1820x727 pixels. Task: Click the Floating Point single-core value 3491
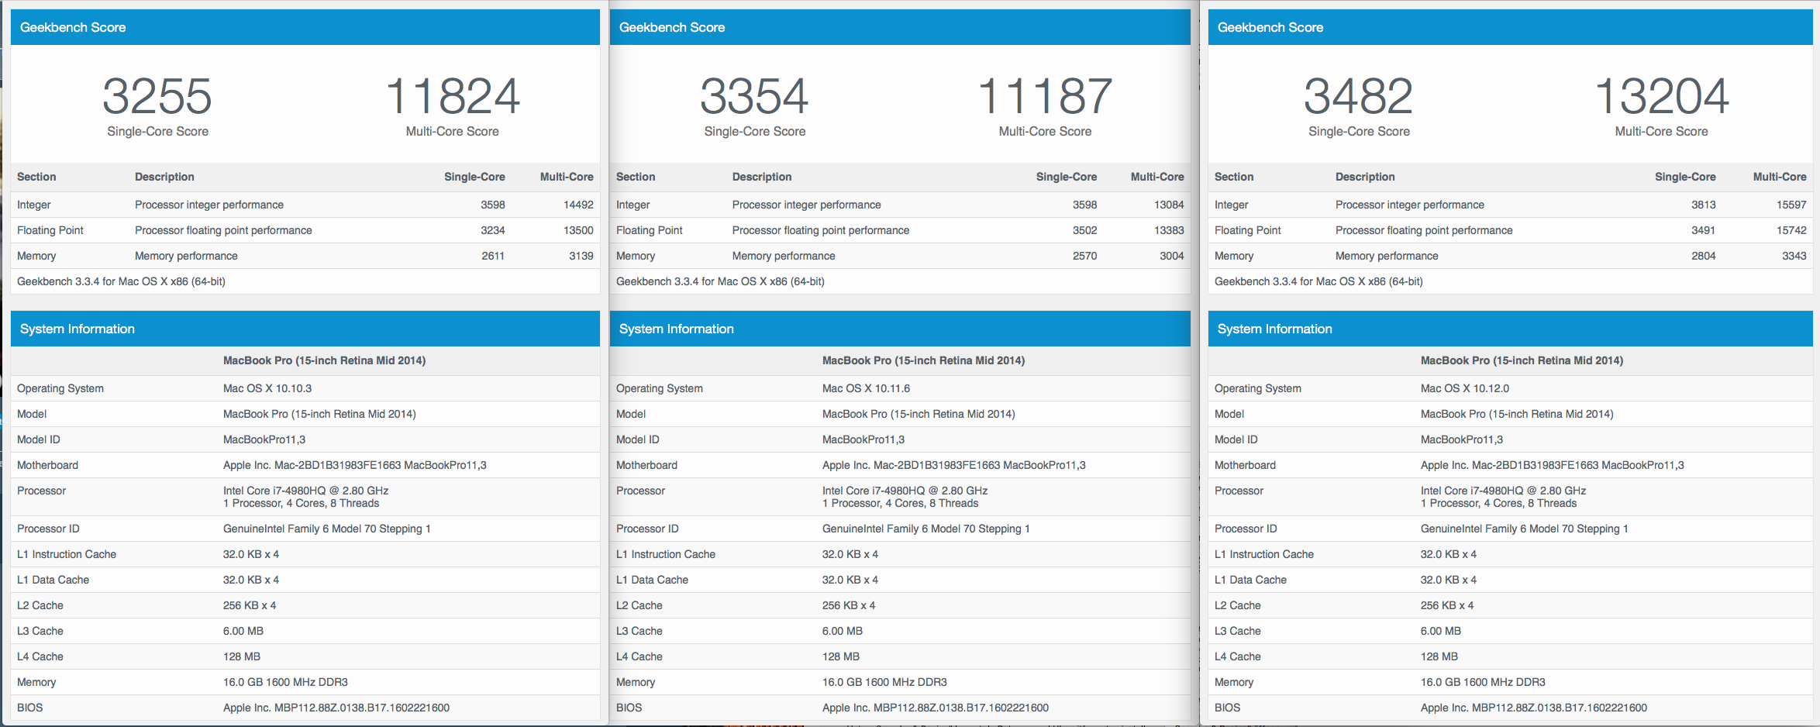point(1704,230)
